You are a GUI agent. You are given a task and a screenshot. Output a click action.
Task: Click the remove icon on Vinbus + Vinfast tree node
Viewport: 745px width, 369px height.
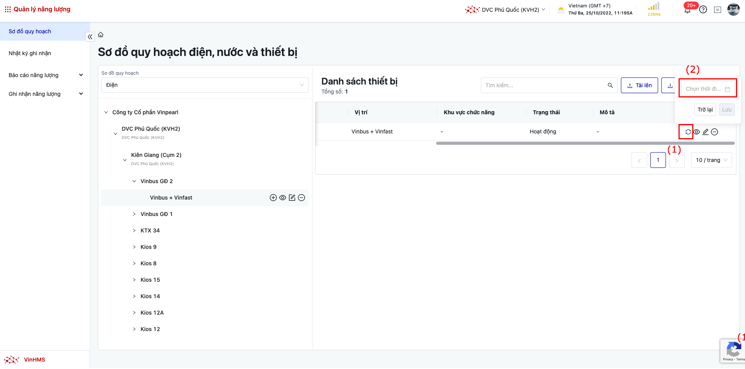coord(301,198)
